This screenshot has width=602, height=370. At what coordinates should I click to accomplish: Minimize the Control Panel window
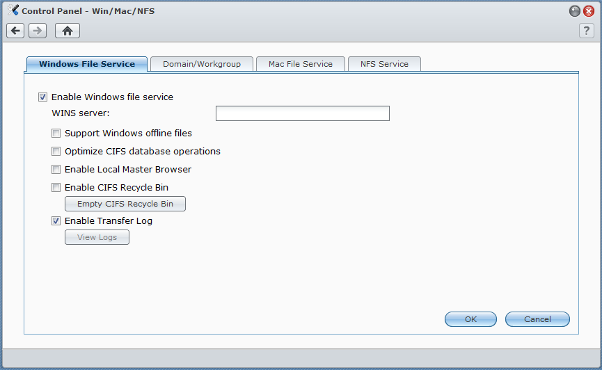pos(574,11)
